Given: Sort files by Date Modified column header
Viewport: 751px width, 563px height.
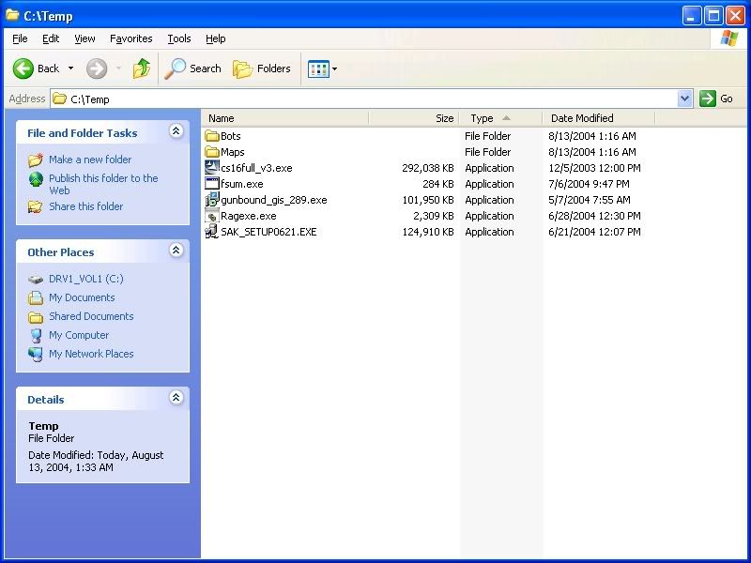Looking at the screenshot, I should coord(582,118).
